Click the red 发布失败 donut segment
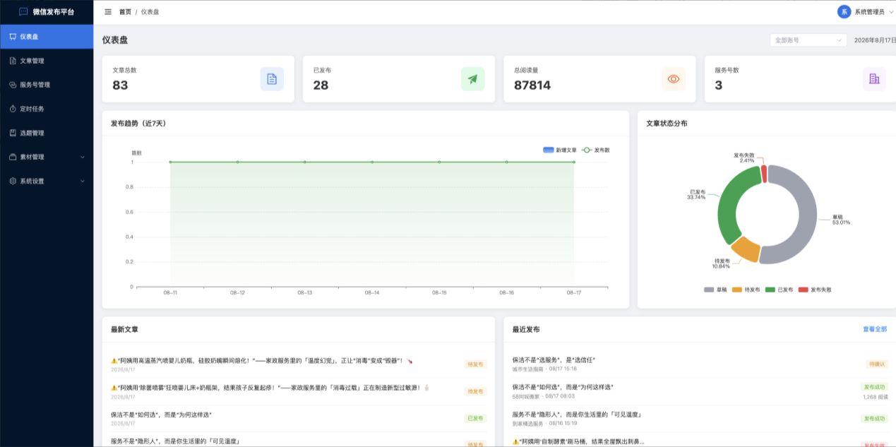The image size is (896, 447). click(763, 174)
